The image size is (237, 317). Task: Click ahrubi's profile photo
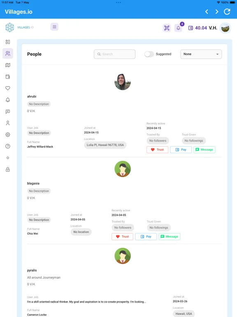[123, 82]
